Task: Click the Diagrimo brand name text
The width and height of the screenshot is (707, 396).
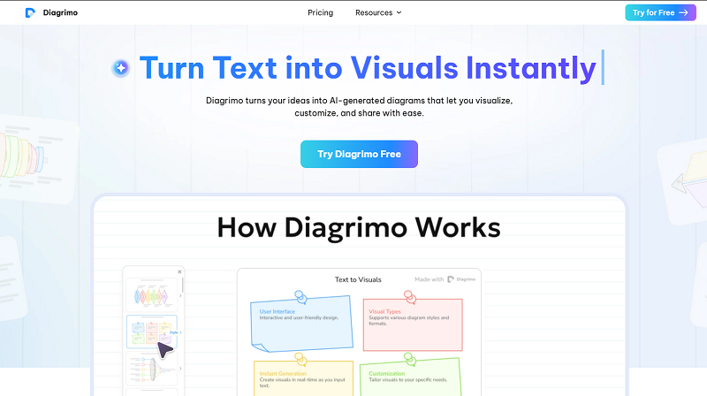Action: pyautogui.click(x=60, y=12)
